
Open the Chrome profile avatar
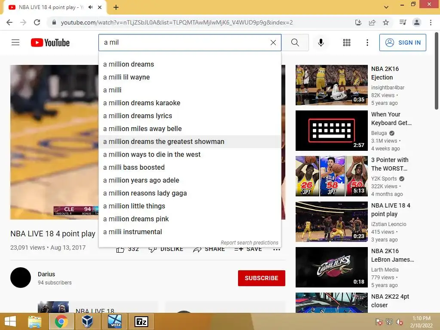[x=417, y=22]
